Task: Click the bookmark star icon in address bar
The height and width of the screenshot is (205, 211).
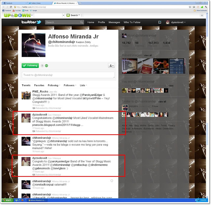Action: [x=190, y=7]
